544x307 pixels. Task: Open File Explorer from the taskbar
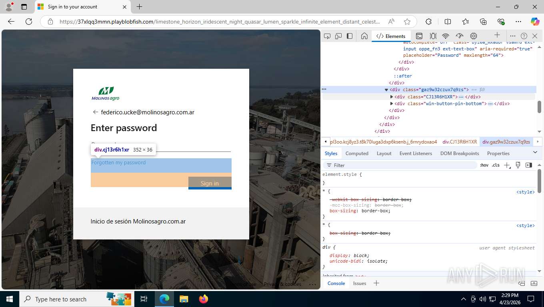point(184,299)
